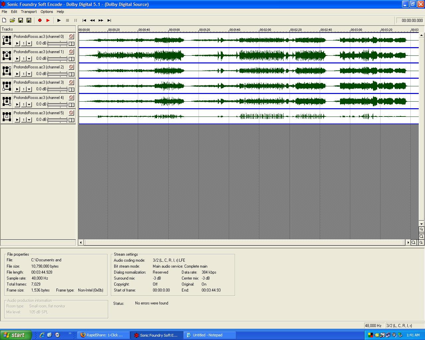Open the dropdown arrow on channel 2 track

point(29,74)
